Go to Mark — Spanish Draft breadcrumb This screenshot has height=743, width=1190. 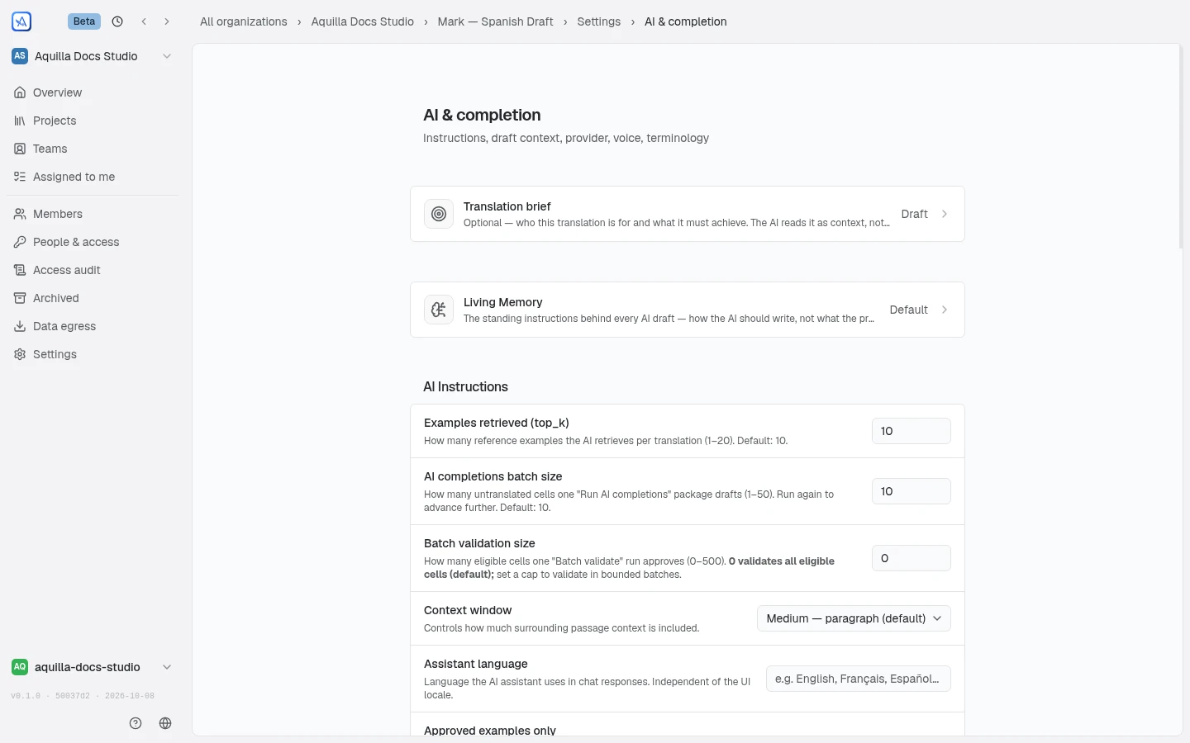pyautogui.click(x=495, y=21)
